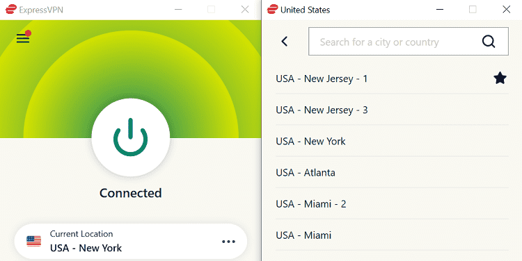The width and height of the screenshot is (522, 261).
Task: Focus the Search for a city or country field
Action: tap(409, 42)
